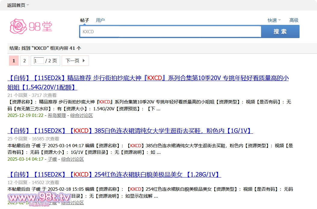This screenshot has width=317, height=209.
Task: Open the 高级 advanced search
Action: coord(294,20)
